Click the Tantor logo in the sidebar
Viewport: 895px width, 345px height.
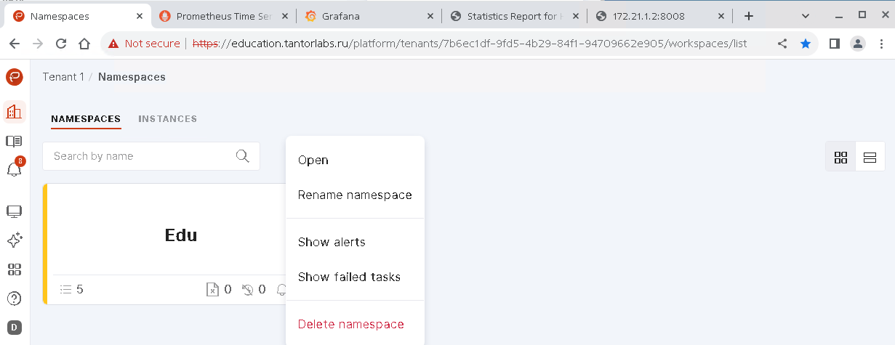click(x=15, y=76)
